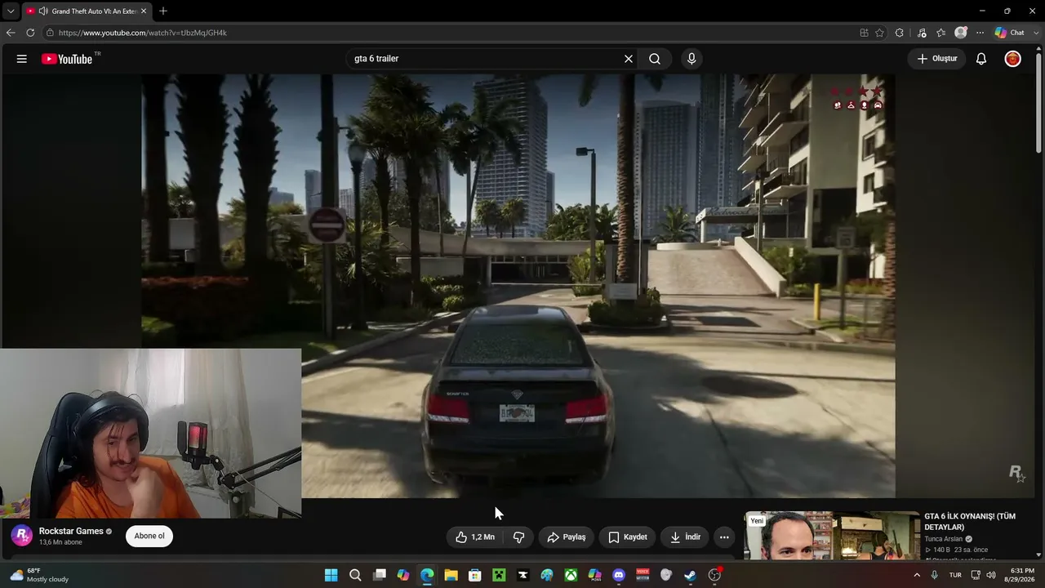
Task: Switch the TUR keyboard language
Action: (955, 575)
